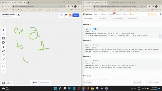Click the LeetCode logo
Screen dimensions: 162x91
[88, 14]
